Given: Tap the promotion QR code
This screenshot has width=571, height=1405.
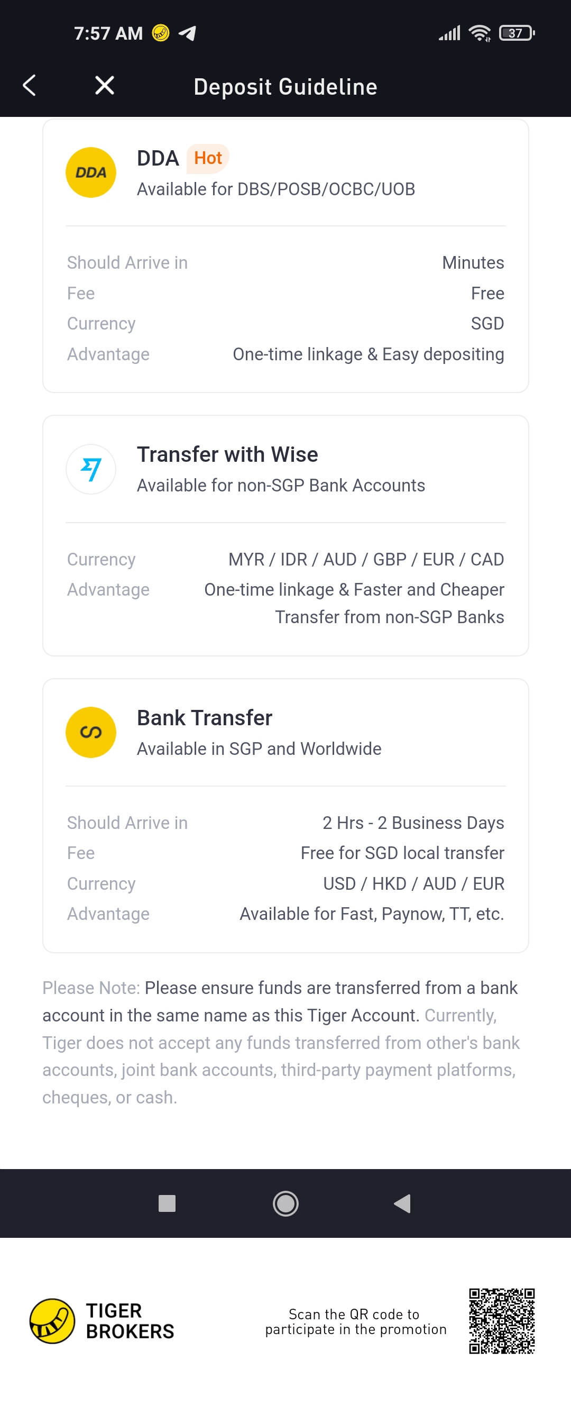Looking at the screenshot, I should click(x=501, y=1320).
